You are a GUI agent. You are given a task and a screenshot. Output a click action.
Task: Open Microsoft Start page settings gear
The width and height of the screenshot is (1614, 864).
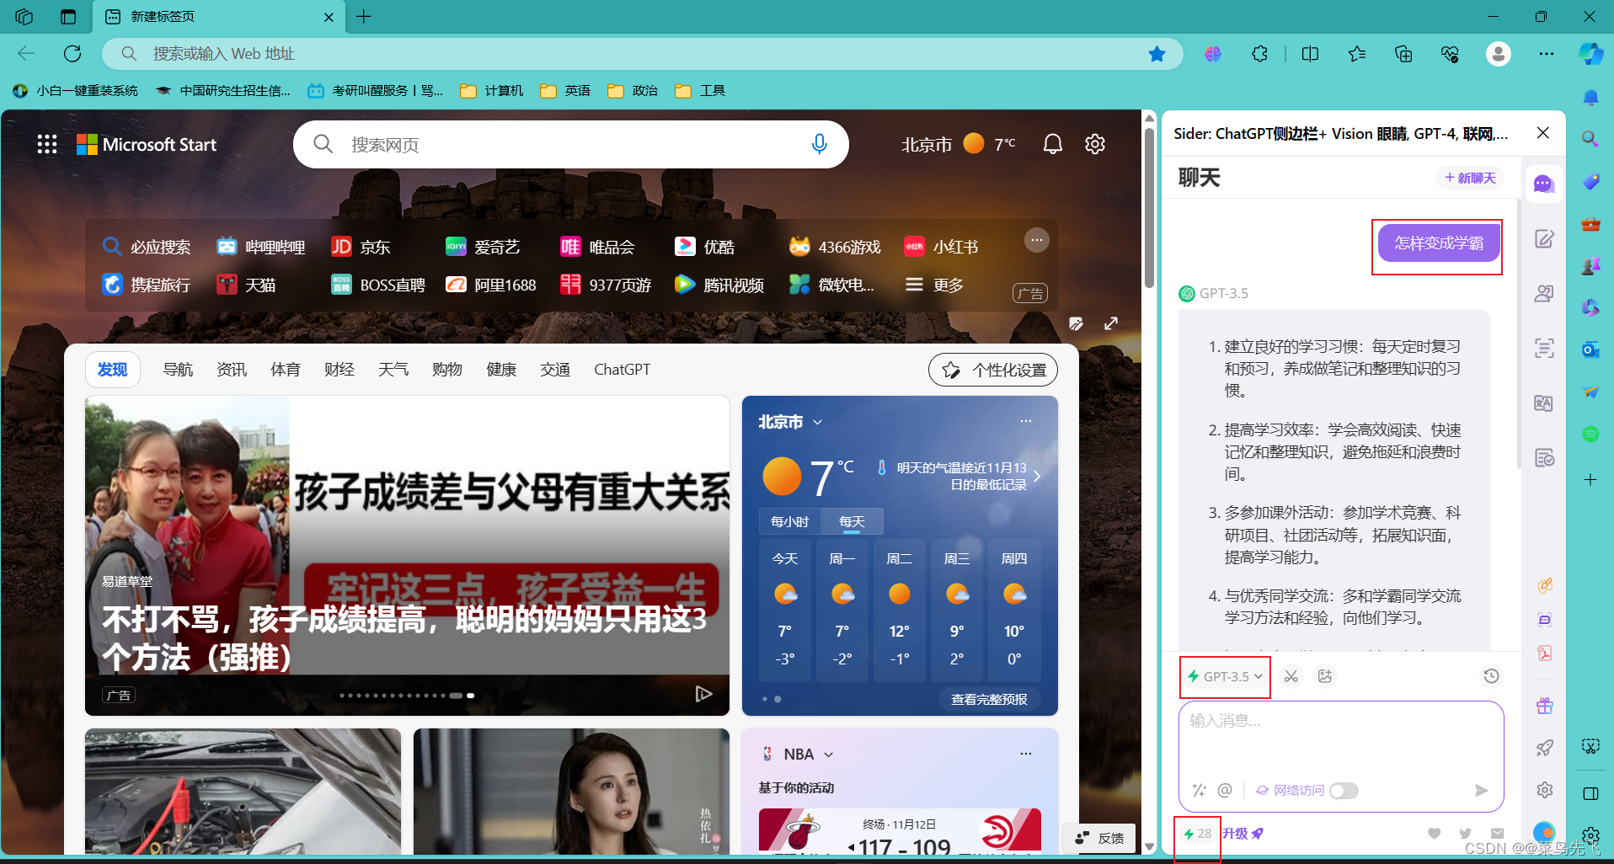point(1095,144)
